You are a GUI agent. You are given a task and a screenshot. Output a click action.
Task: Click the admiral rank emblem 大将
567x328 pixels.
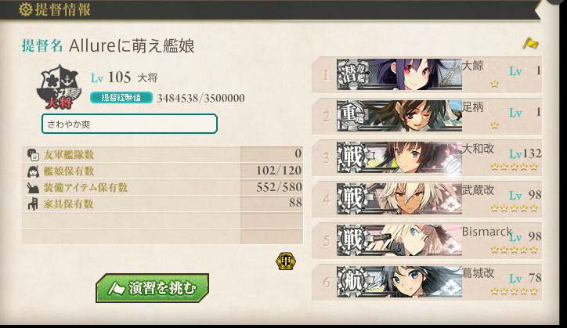(59, 87)
